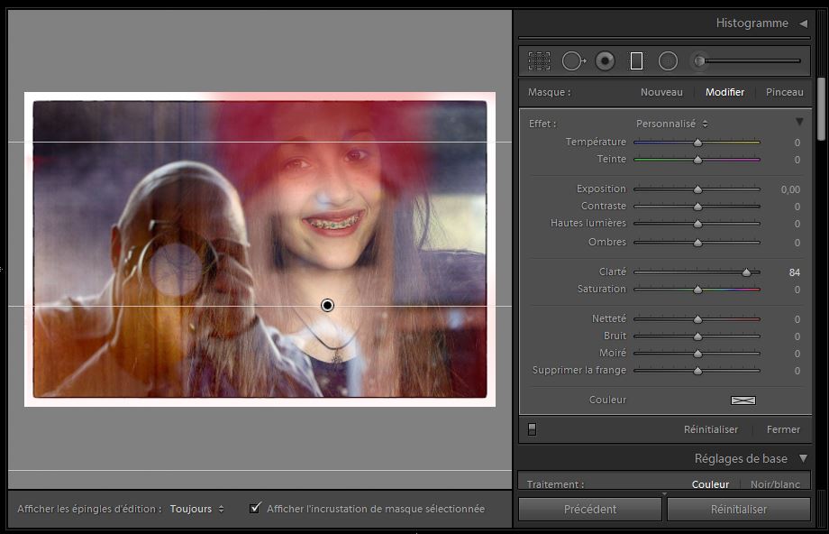Select the Adjustment brush tool

click(699, 60)
